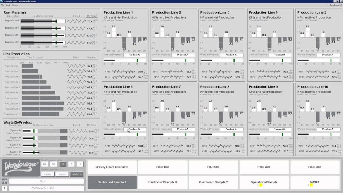Select the 15 trend period option
Screen dimensions: 343x193
pyautogui.click(x=62, y=164)
